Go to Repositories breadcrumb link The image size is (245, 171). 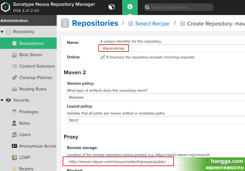[x=95, y=23]
